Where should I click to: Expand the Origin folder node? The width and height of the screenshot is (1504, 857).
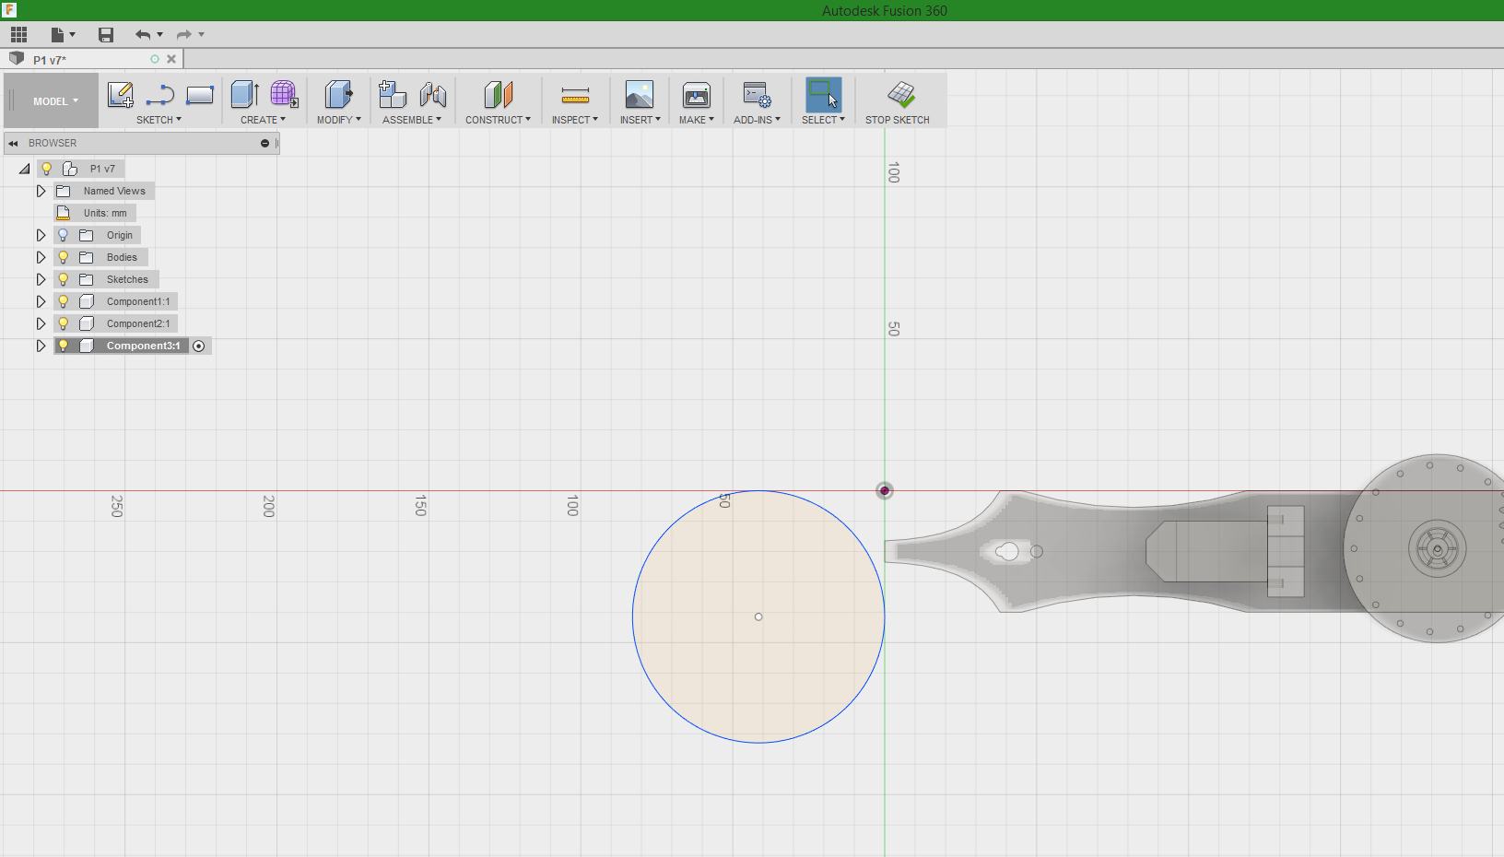click(41, 235)
